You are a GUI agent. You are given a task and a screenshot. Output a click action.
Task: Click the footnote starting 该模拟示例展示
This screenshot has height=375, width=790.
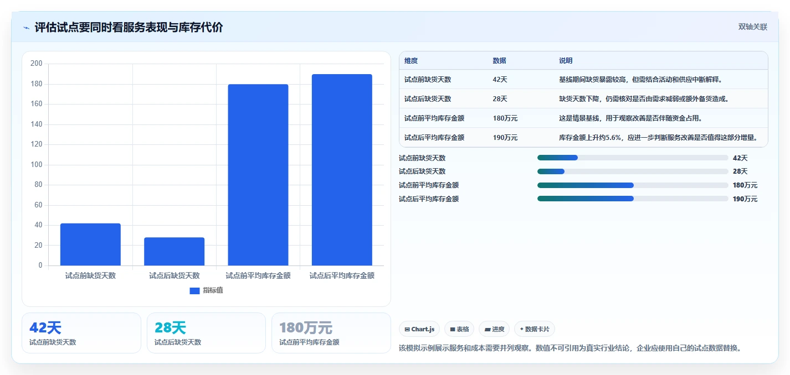coord(570,348)
